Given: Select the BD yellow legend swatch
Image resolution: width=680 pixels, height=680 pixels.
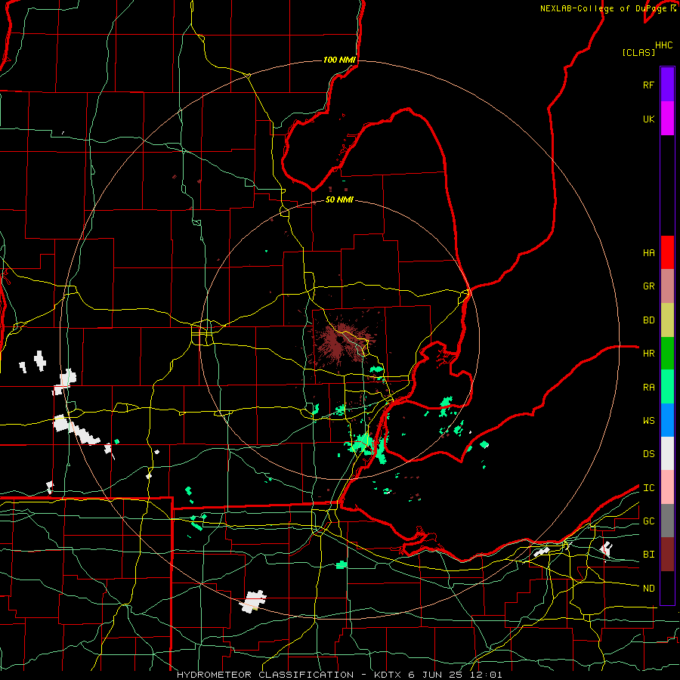Looking at the screenshot, I should tap(667, 320).
